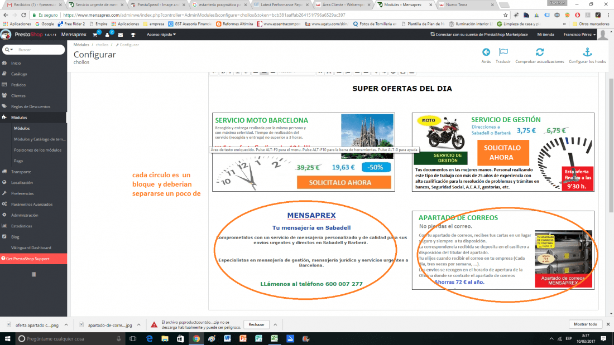Bookmark this page with the star icon
The width and height of the screenshot is (614, 345).
coord(505,15)
